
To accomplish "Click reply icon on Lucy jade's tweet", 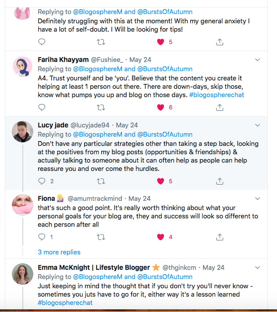I will 42,181.
